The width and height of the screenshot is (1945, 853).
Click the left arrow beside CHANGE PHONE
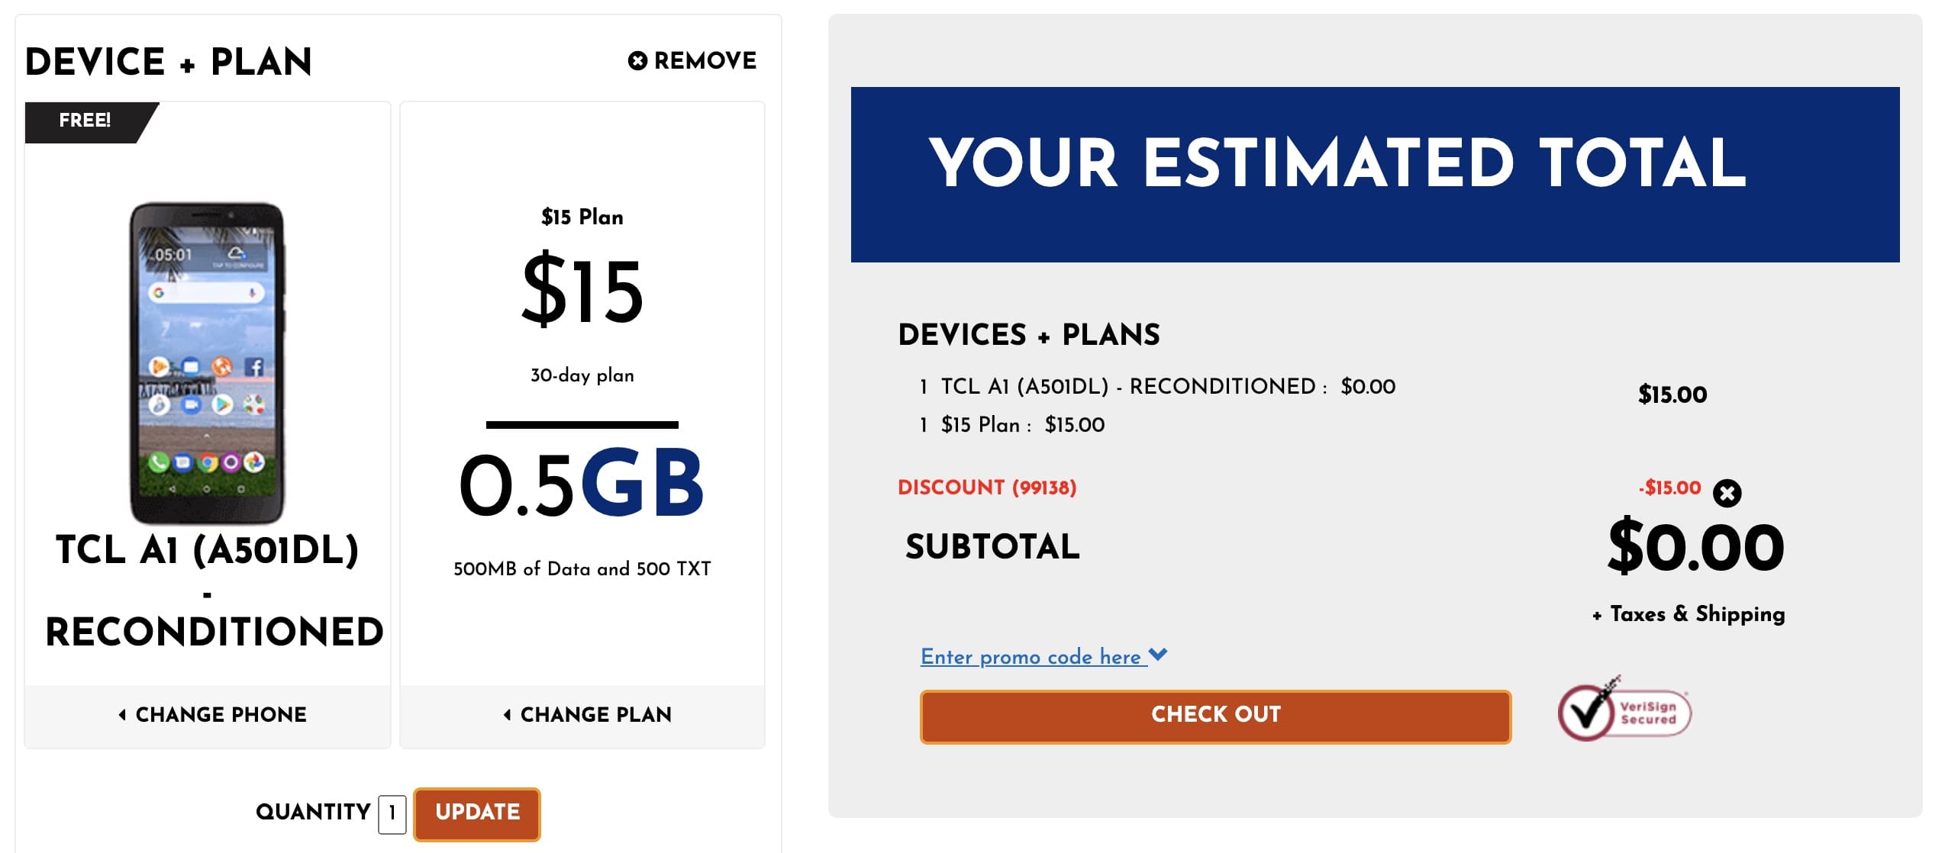122,714
